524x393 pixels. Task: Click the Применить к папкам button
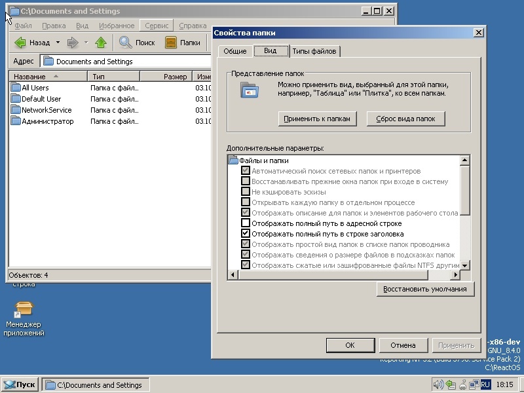(317, 119)
